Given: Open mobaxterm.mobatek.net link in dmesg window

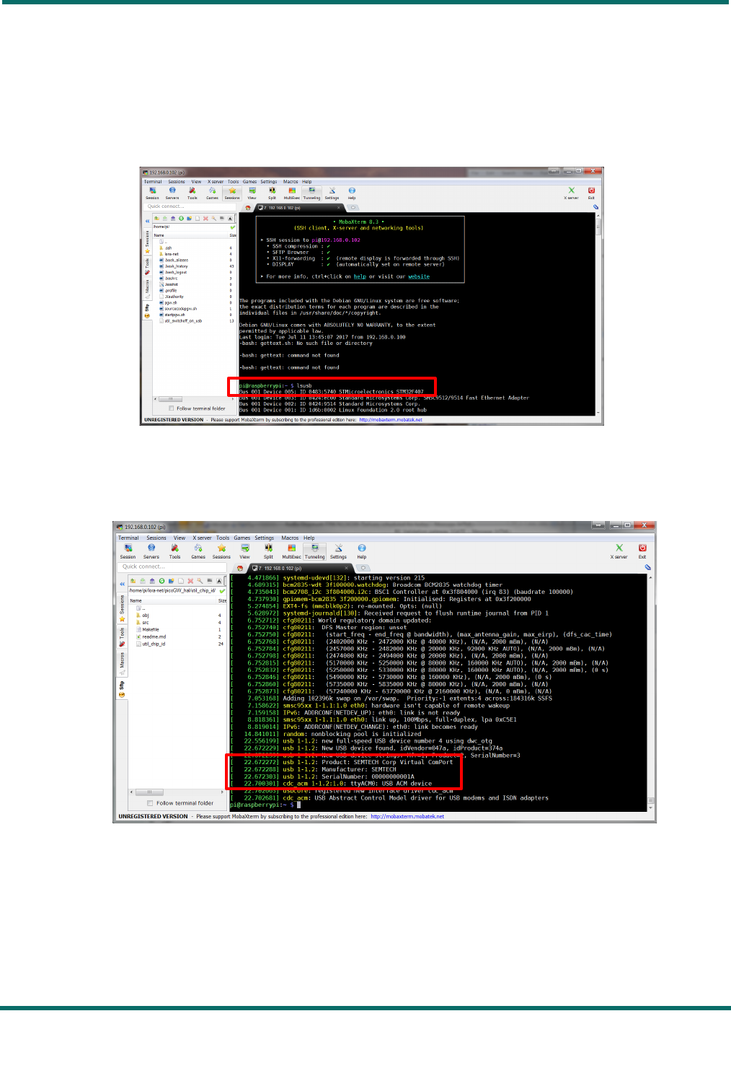Looking at the screenshot, I should [x=407, y=816].
